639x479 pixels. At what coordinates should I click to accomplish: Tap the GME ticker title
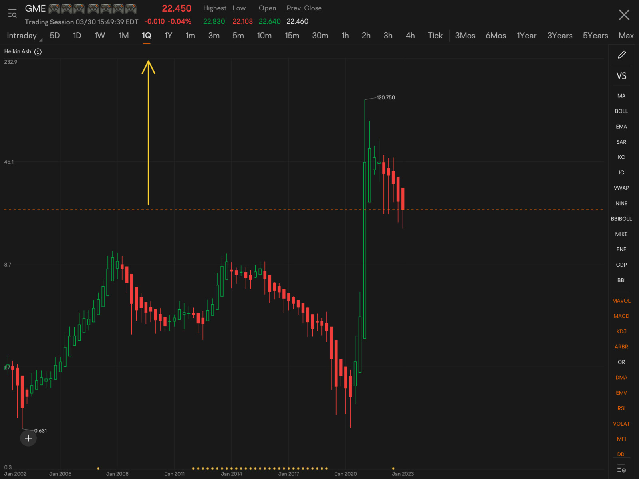(x=35, y=8)
